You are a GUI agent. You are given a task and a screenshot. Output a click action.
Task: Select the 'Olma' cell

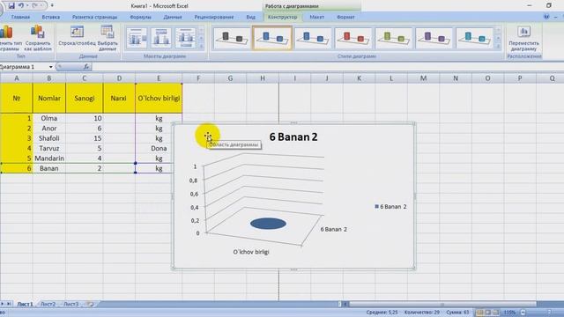pos(49,118)
